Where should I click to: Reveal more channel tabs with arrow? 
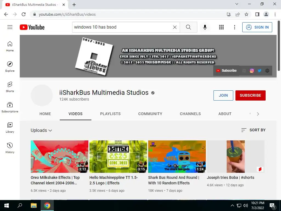(258, 114)
